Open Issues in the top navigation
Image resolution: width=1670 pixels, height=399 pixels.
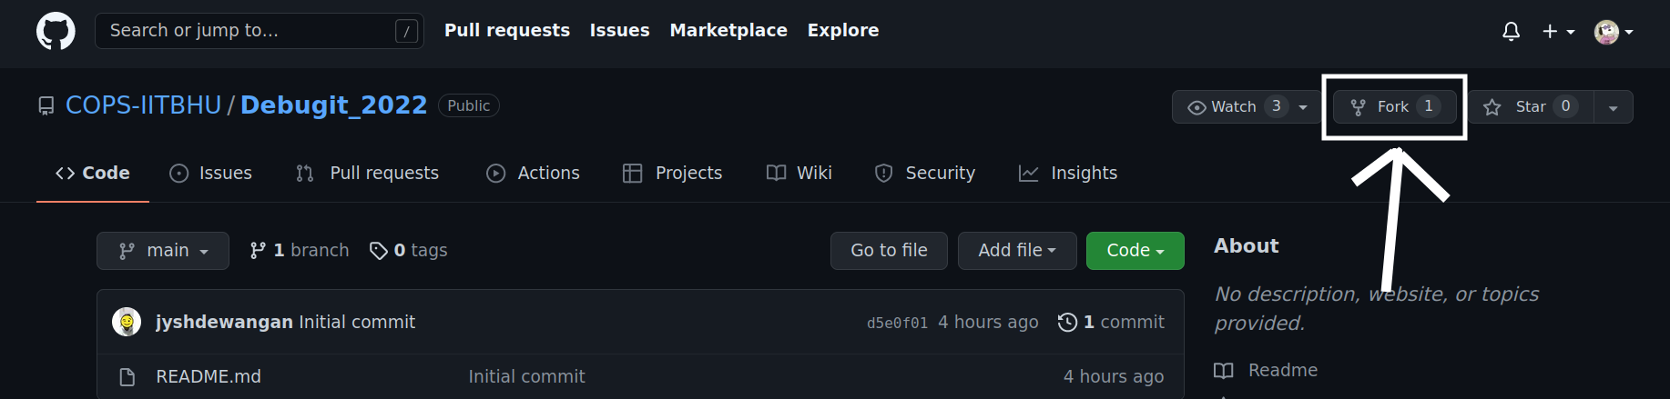(x=619, y=30)
